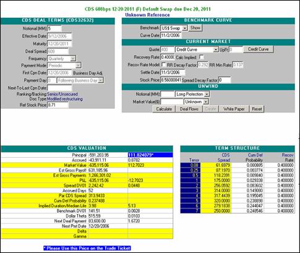Open the Credit Curve quote type dropdown
The height and width of the screenshot is (253, 300).
tap(216, 49)
